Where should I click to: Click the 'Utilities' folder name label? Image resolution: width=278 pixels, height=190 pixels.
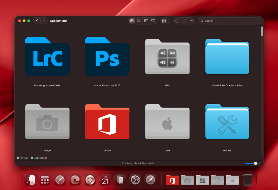coord(227,150)
